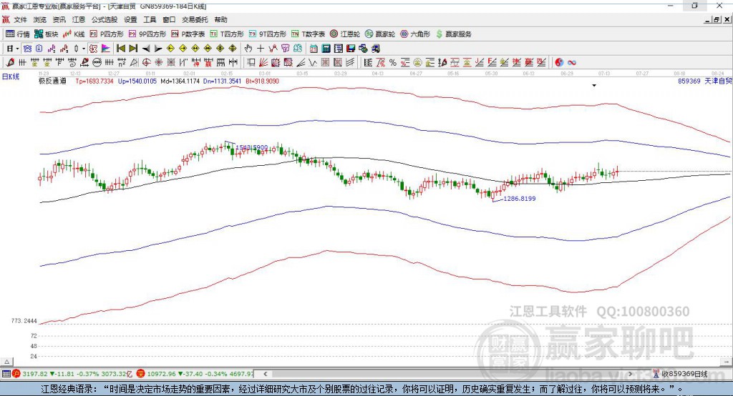The width and height of the screenshot is (733, 396).
Task: Open the 资讯 menu
Action: (x=59, y=19)
